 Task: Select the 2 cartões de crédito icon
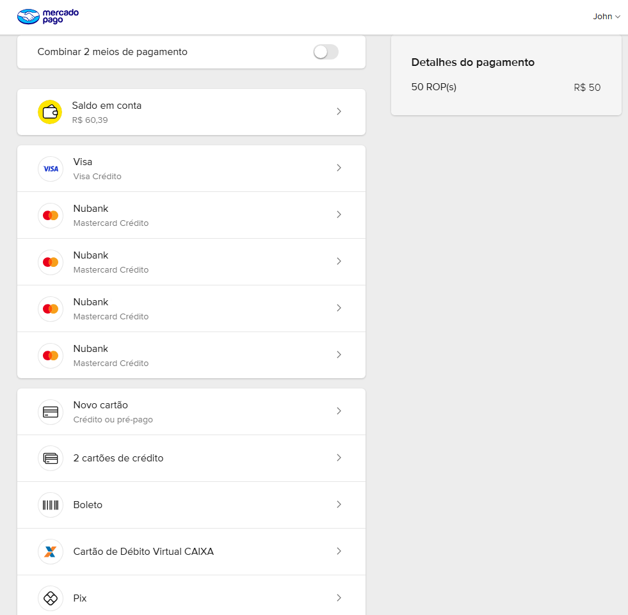click(51, 458)
